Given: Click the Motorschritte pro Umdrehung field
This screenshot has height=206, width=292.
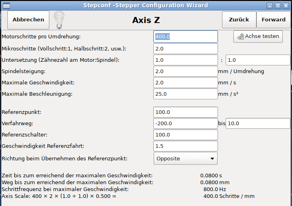Looking at the screenshot, I should click(186, 37).
